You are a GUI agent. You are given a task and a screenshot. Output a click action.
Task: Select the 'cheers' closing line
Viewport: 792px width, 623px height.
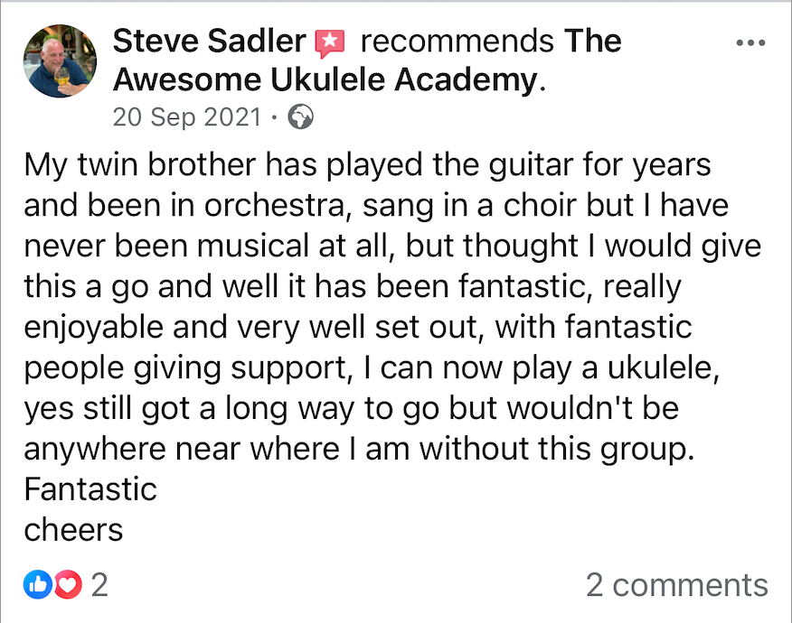pos(73,530)
